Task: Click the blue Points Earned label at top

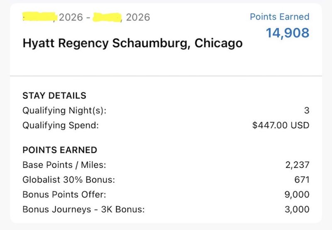Action: pyautogui.click(x=279, y=17)
